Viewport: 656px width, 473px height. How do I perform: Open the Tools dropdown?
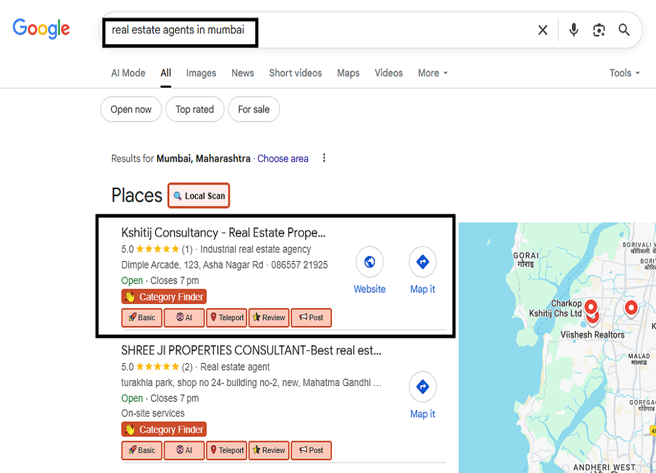coord(623,73)
